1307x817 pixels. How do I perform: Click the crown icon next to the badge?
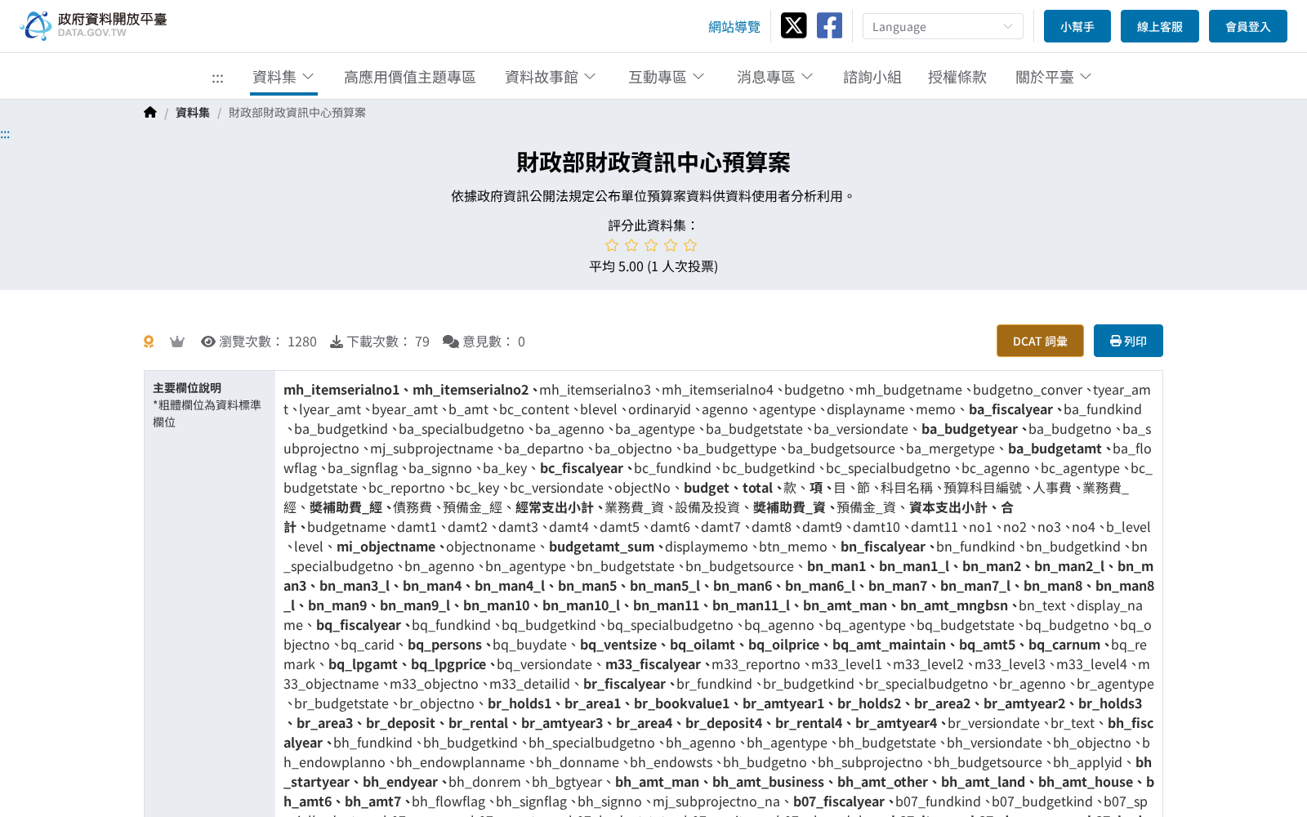tap(177, 342)
